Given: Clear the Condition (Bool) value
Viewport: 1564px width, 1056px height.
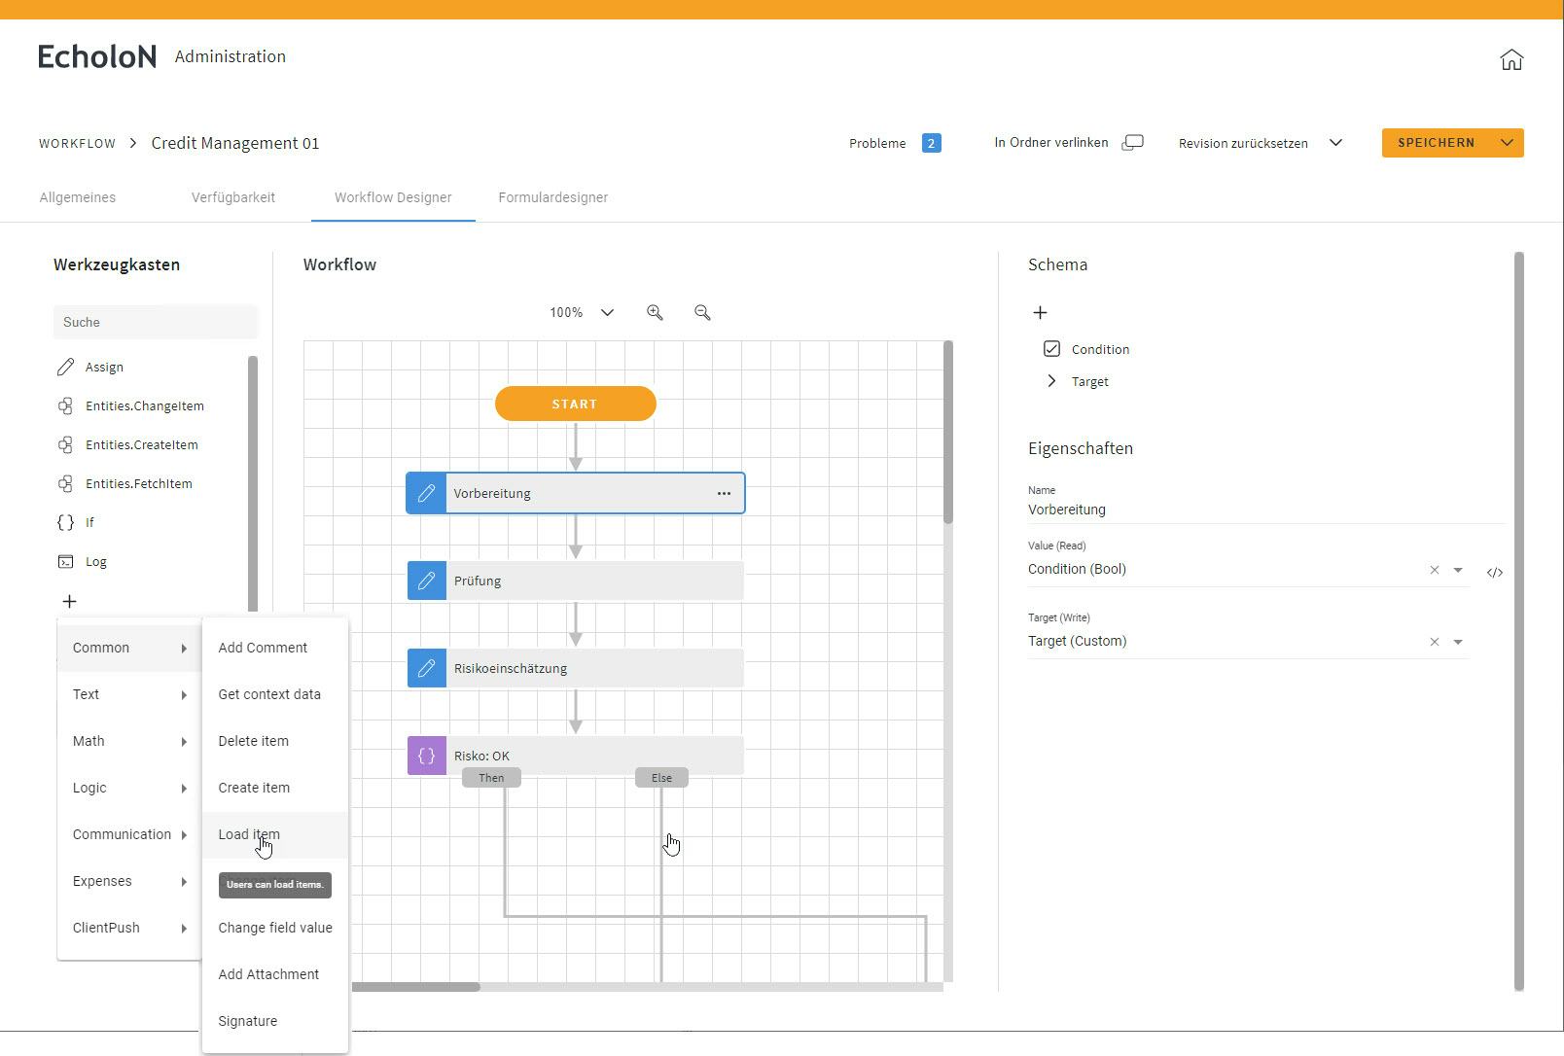Looking at the screenshot, I should point(1434,570).
